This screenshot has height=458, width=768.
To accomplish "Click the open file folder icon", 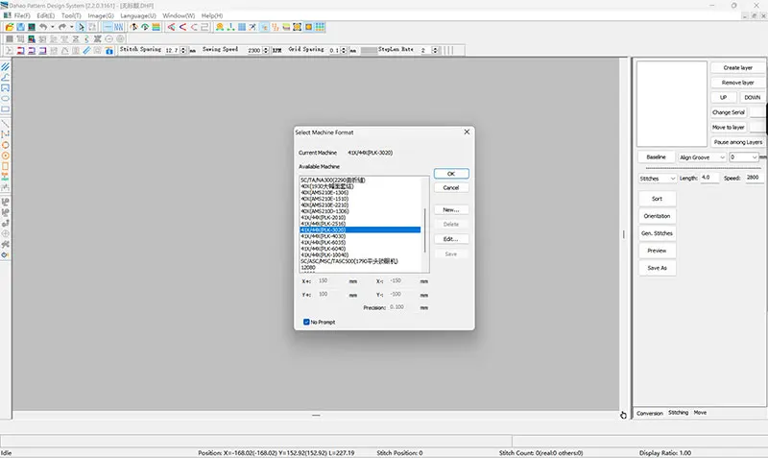I will click(x=10, y=27).
